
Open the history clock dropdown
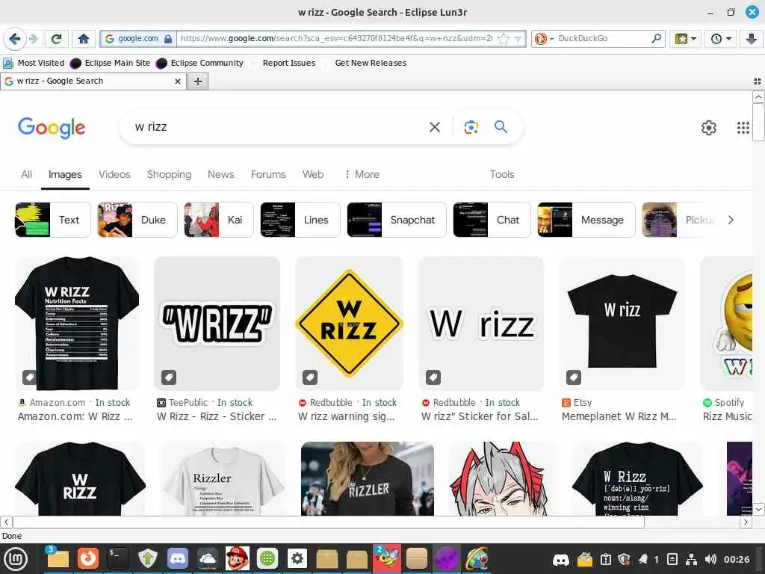pyautogui.click(x=721, y=39)
